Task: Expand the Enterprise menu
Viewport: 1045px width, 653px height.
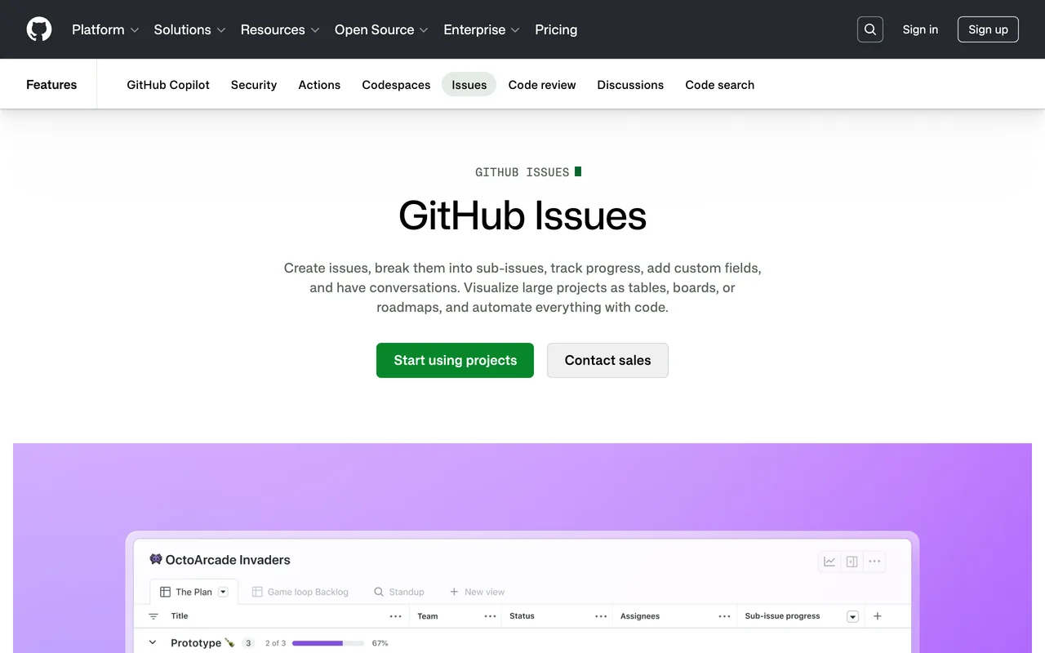Action: 482,29
